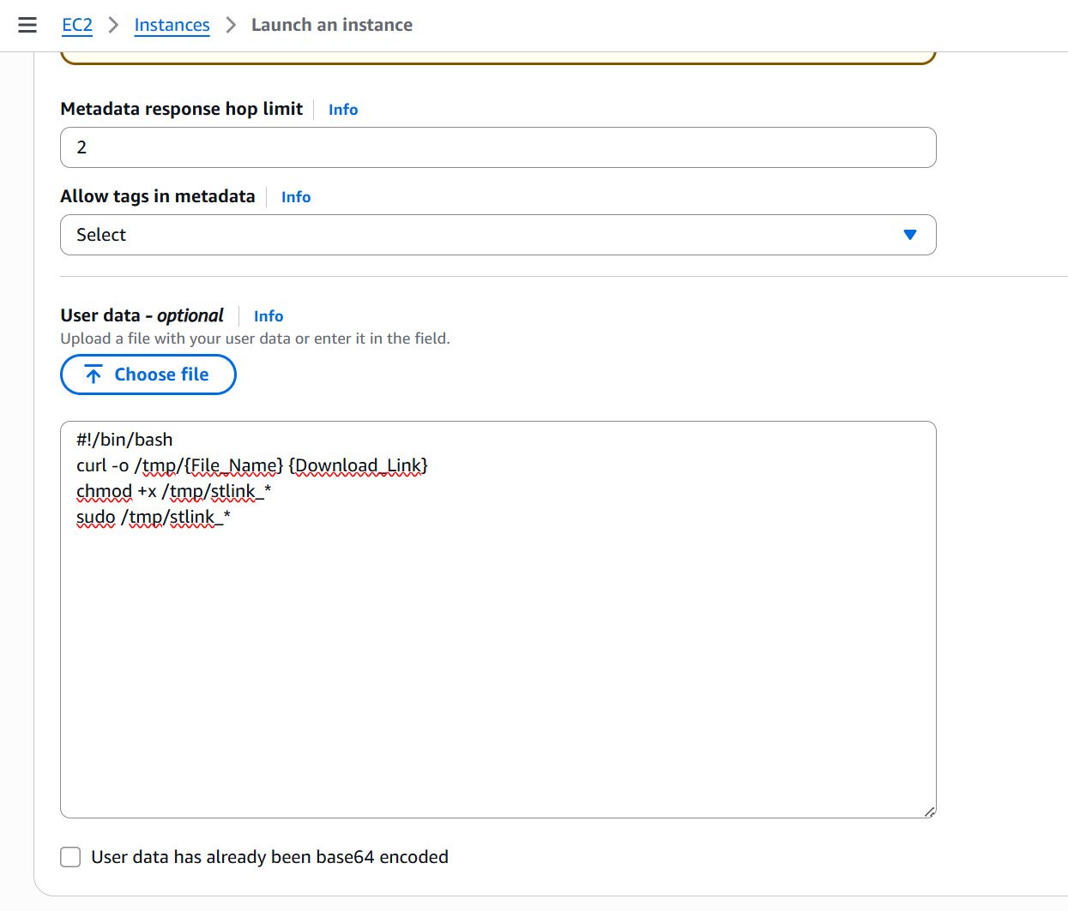Viewport: 1068px width, 911px height.
Task: Select the Launch an instance breadcrumb label
Action: (x=331, y=25)
